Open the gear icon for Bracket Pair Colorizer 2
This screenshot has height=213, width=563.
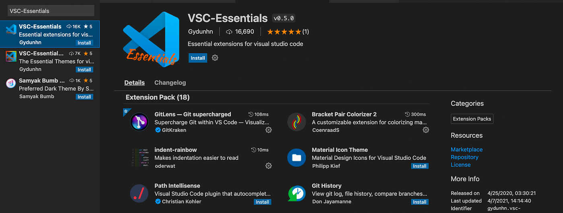[426, 130]
